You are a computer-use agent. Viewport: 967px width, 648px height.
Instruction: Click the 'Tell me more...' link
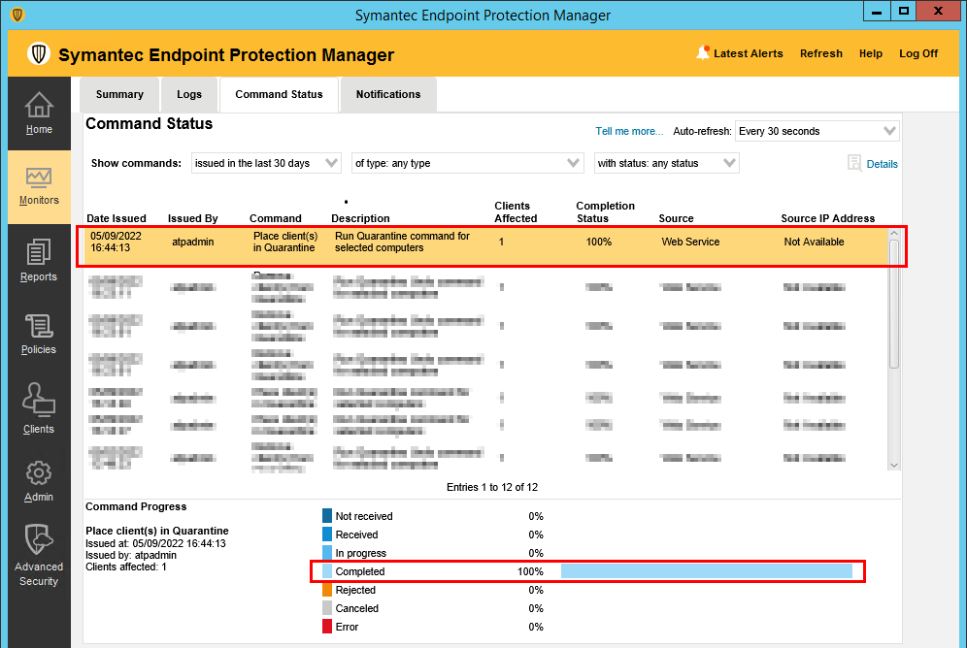coord(629,131)
